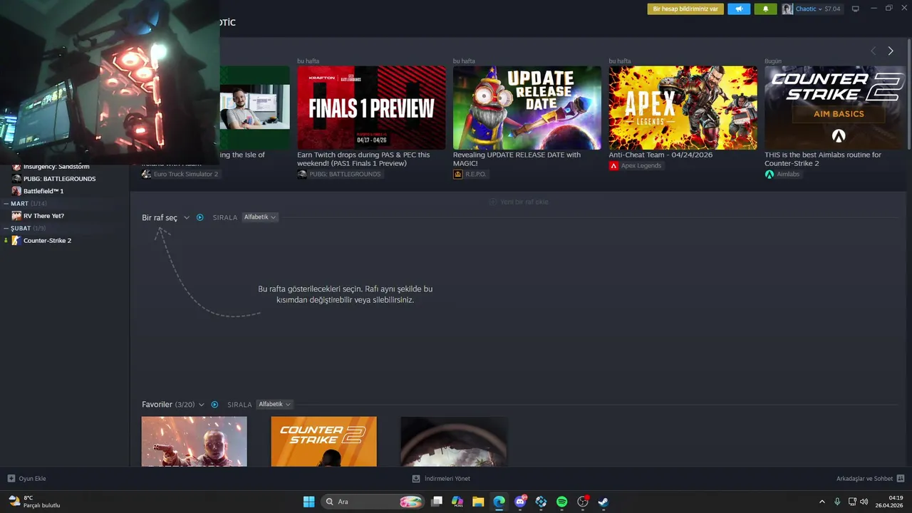
Task: Open the Counter Strike 2 favorites cover
Action: (x=323, y=442)
